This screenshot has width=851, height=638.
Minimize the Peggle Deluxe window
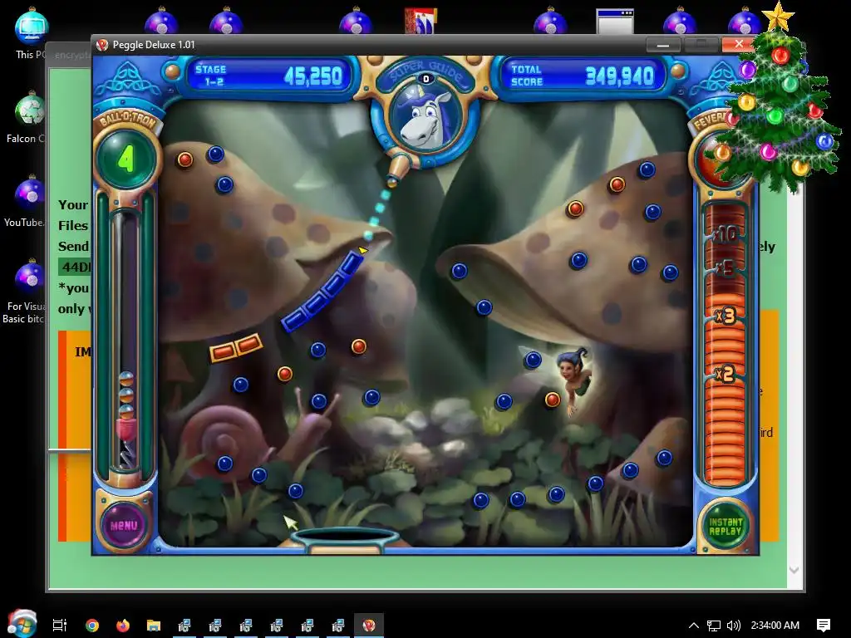coord(662,45)
